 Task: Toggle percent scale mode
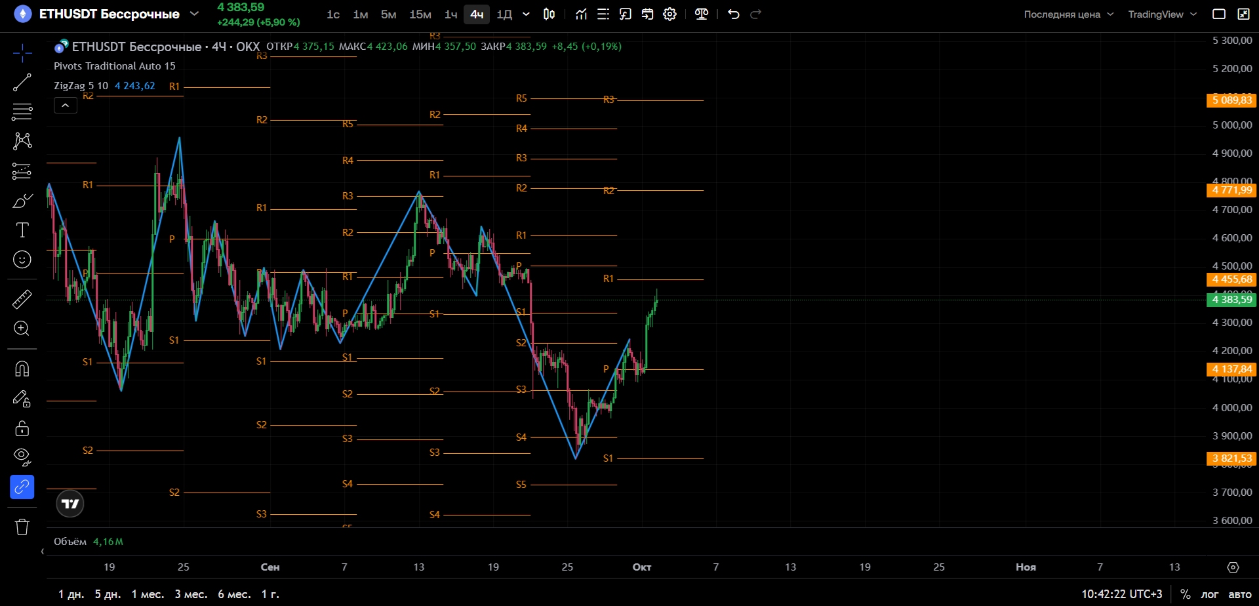(1186, 594)
